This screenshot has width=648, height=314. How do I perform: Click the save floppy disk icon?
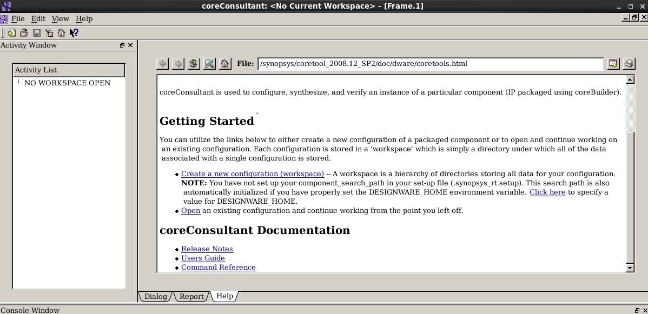pyautogui.click(x=36, y=33)
